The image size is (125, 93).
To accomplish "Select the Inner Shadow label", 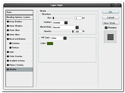I will (16, 26).
